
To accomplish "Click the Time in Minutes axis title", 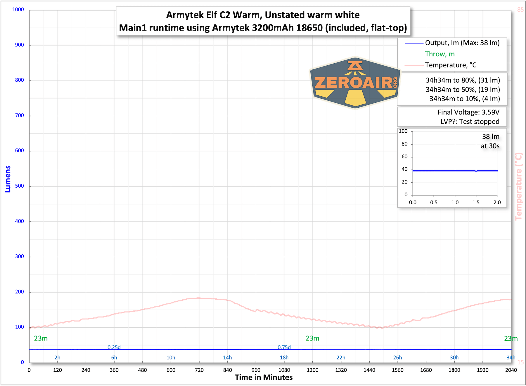I will coord(263,378).
